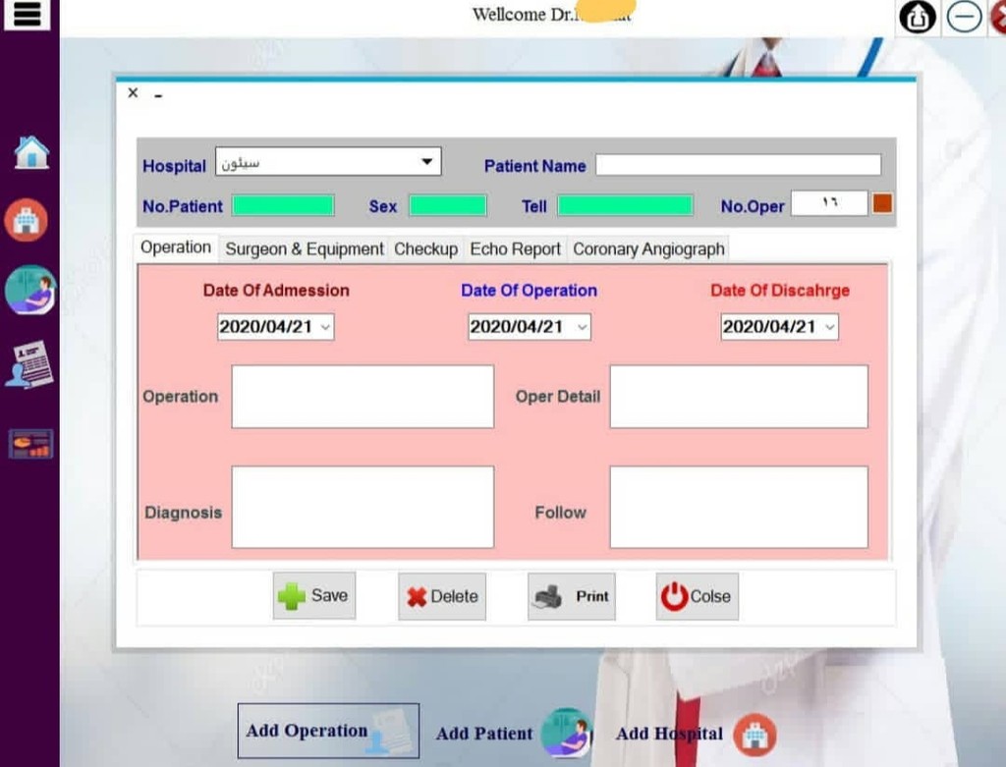Click the green plus Save icon
Viewport: 1006px width, 767px height.
click(x=291, y=596)
